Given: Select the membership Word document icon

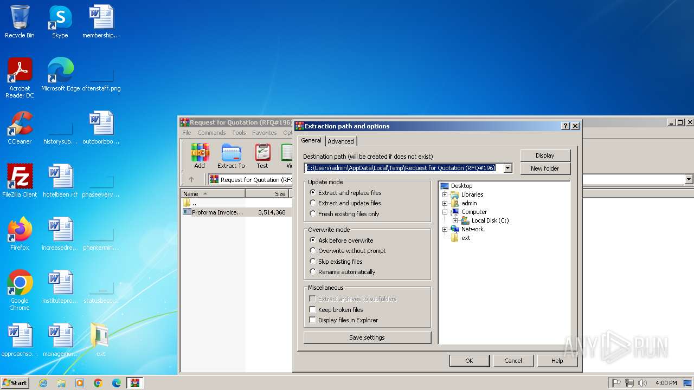Looking at the screenshot, I should pos(101,22).
